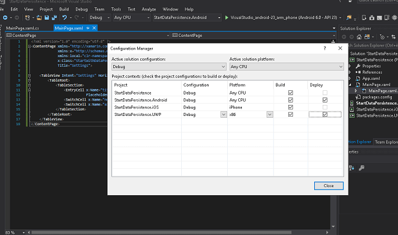The width and height of the screenshot is (398, 235).
Task: Toggle Deploy checkbox for StartDataPersistence.Android
Action: 325,100
